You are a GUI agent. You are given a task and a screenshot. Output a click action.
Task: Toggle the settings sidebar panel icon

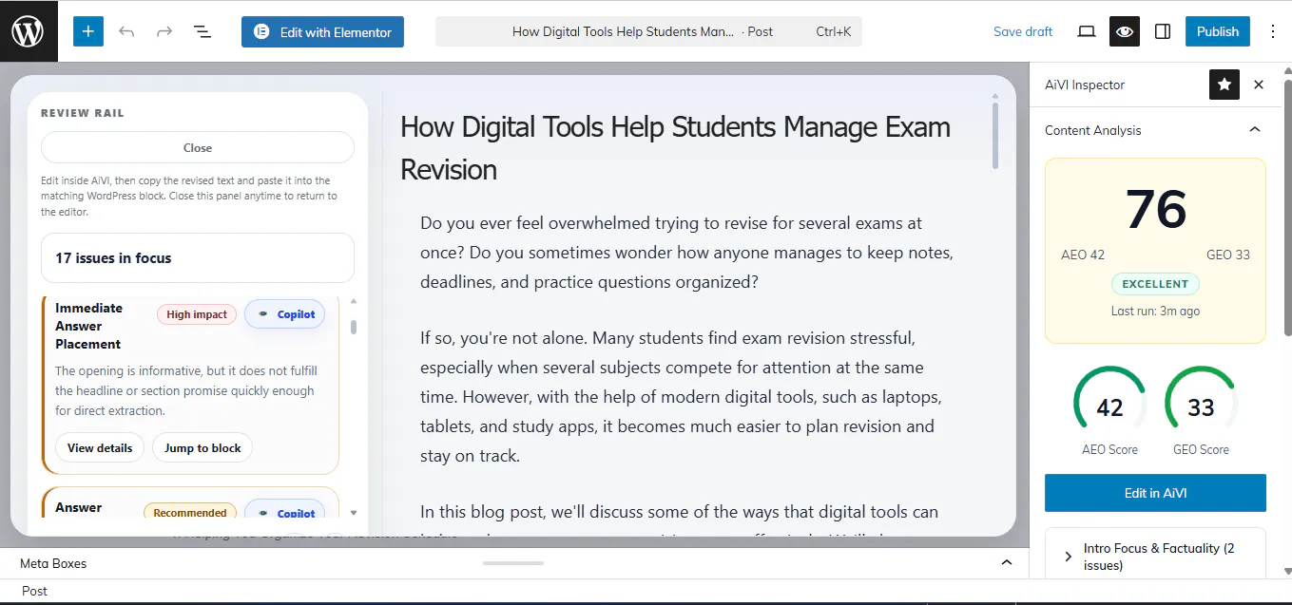[x=1163, y=31]
